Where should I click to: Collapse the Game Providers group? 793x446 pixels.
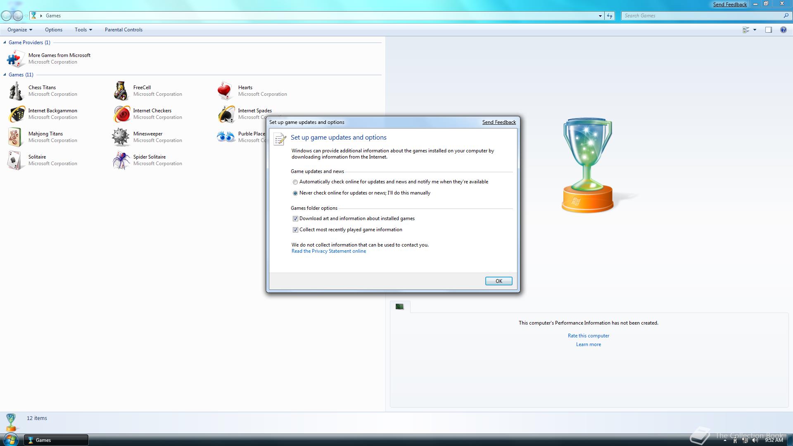point(5,42)
